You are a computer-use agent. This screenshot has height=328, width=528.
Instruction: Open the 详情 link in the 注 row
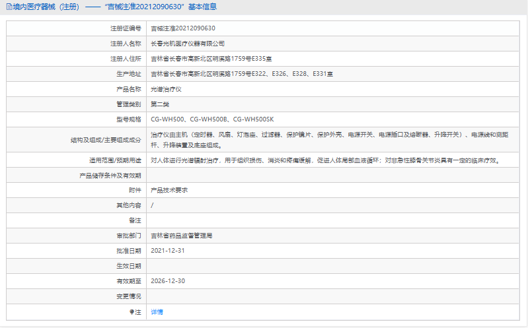pyautogui.click(x=157, y=312)
